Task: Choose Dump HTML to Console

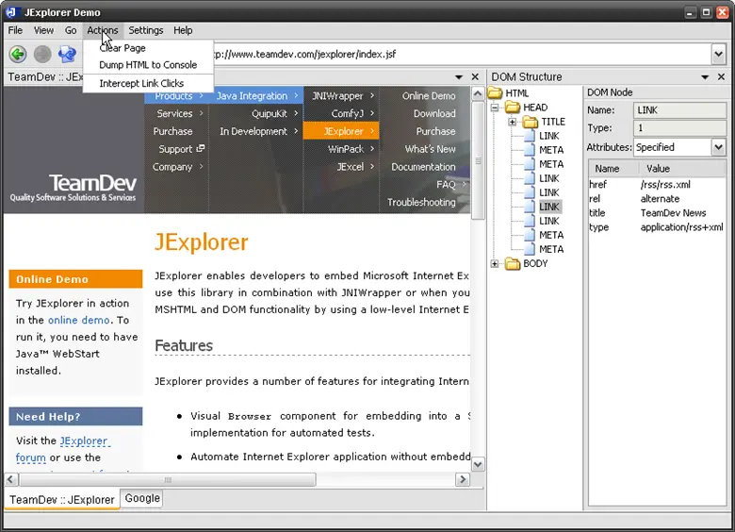Action: click(x=148, y=65)
